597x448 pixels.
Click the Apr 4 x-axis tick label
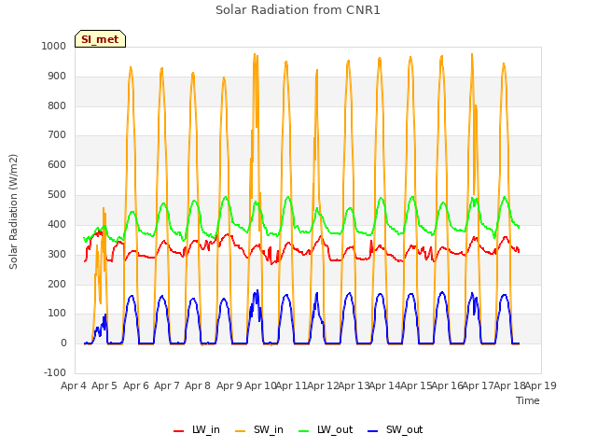74,385
